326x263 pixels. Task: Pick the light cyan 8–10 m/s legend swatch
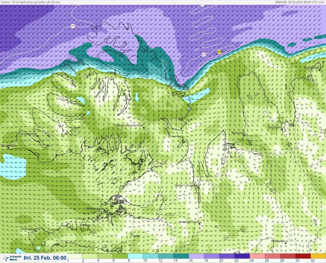click(x=135, y=256)
